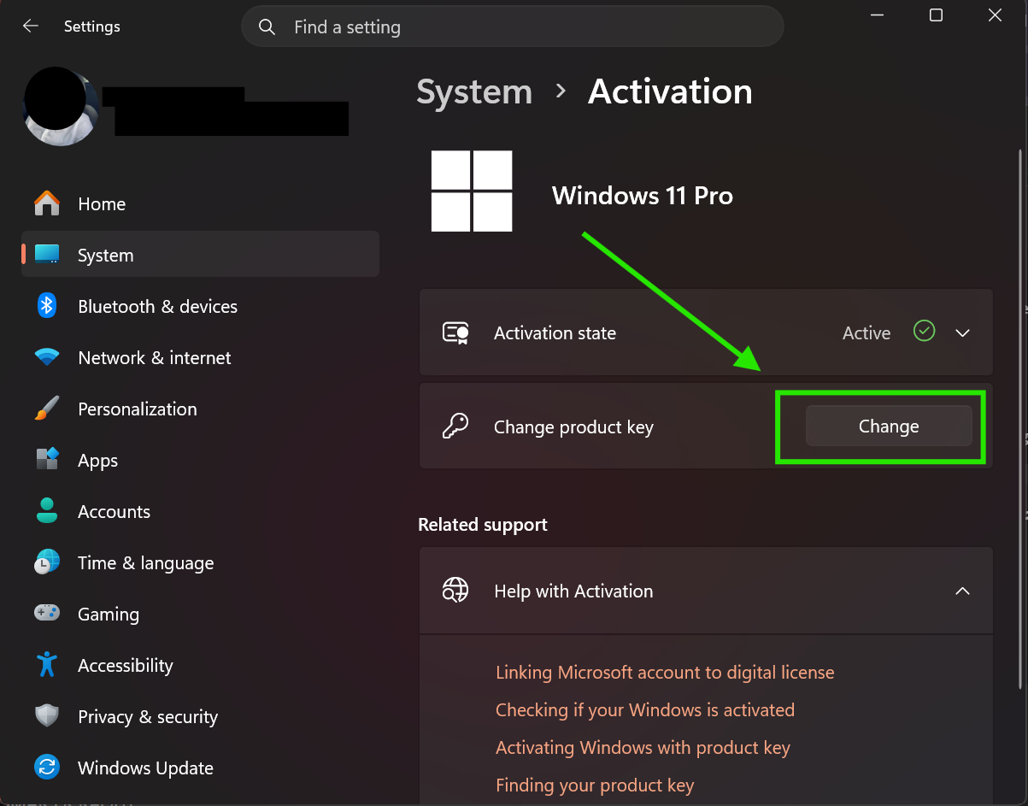Click the Related support heading
Screen dimensions: 1028x806
coord(483,525)
